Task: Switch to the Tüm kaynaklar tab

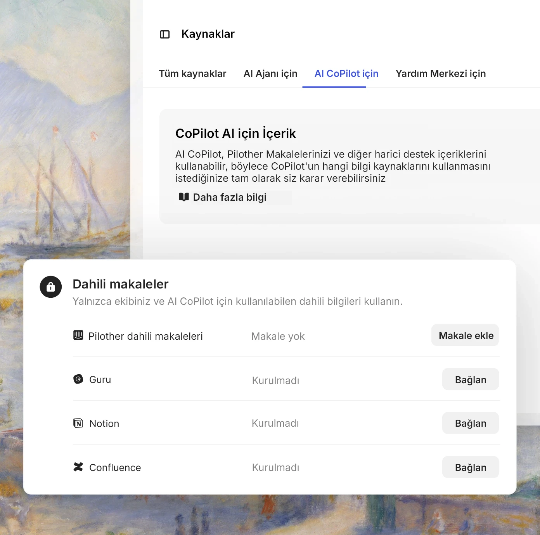Action: pyautogui.click(x=192, y=73)
